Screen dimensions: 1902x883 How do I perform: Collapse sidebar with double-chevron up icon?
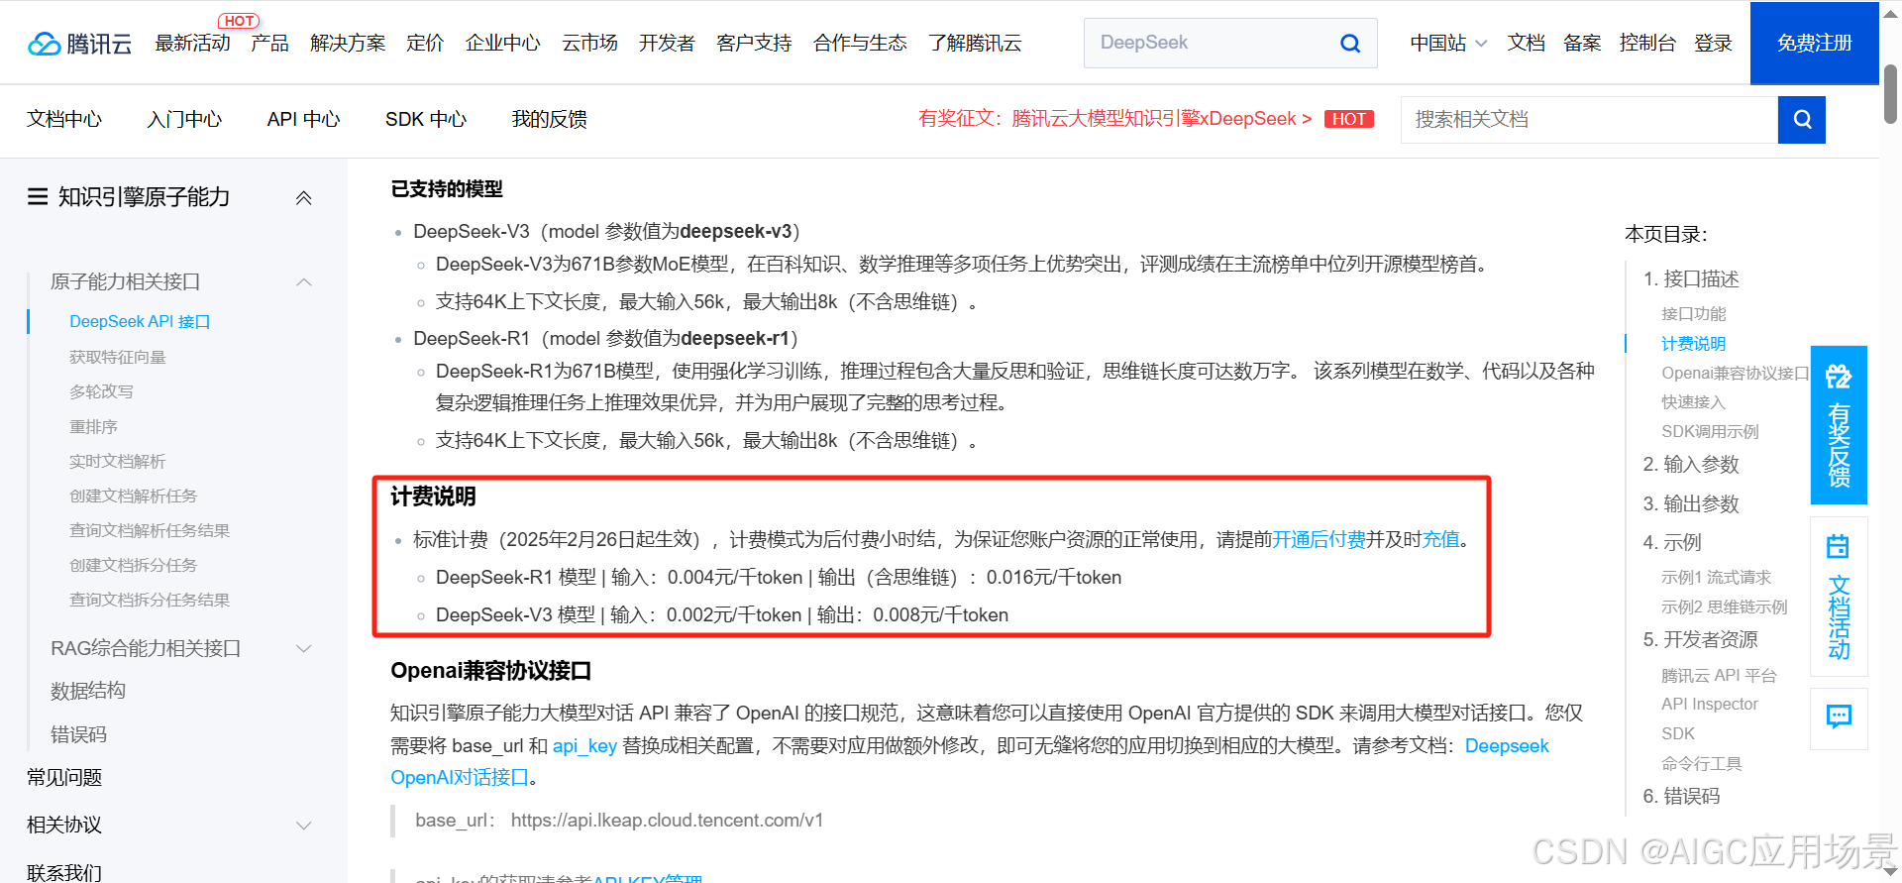click(304, 198)
